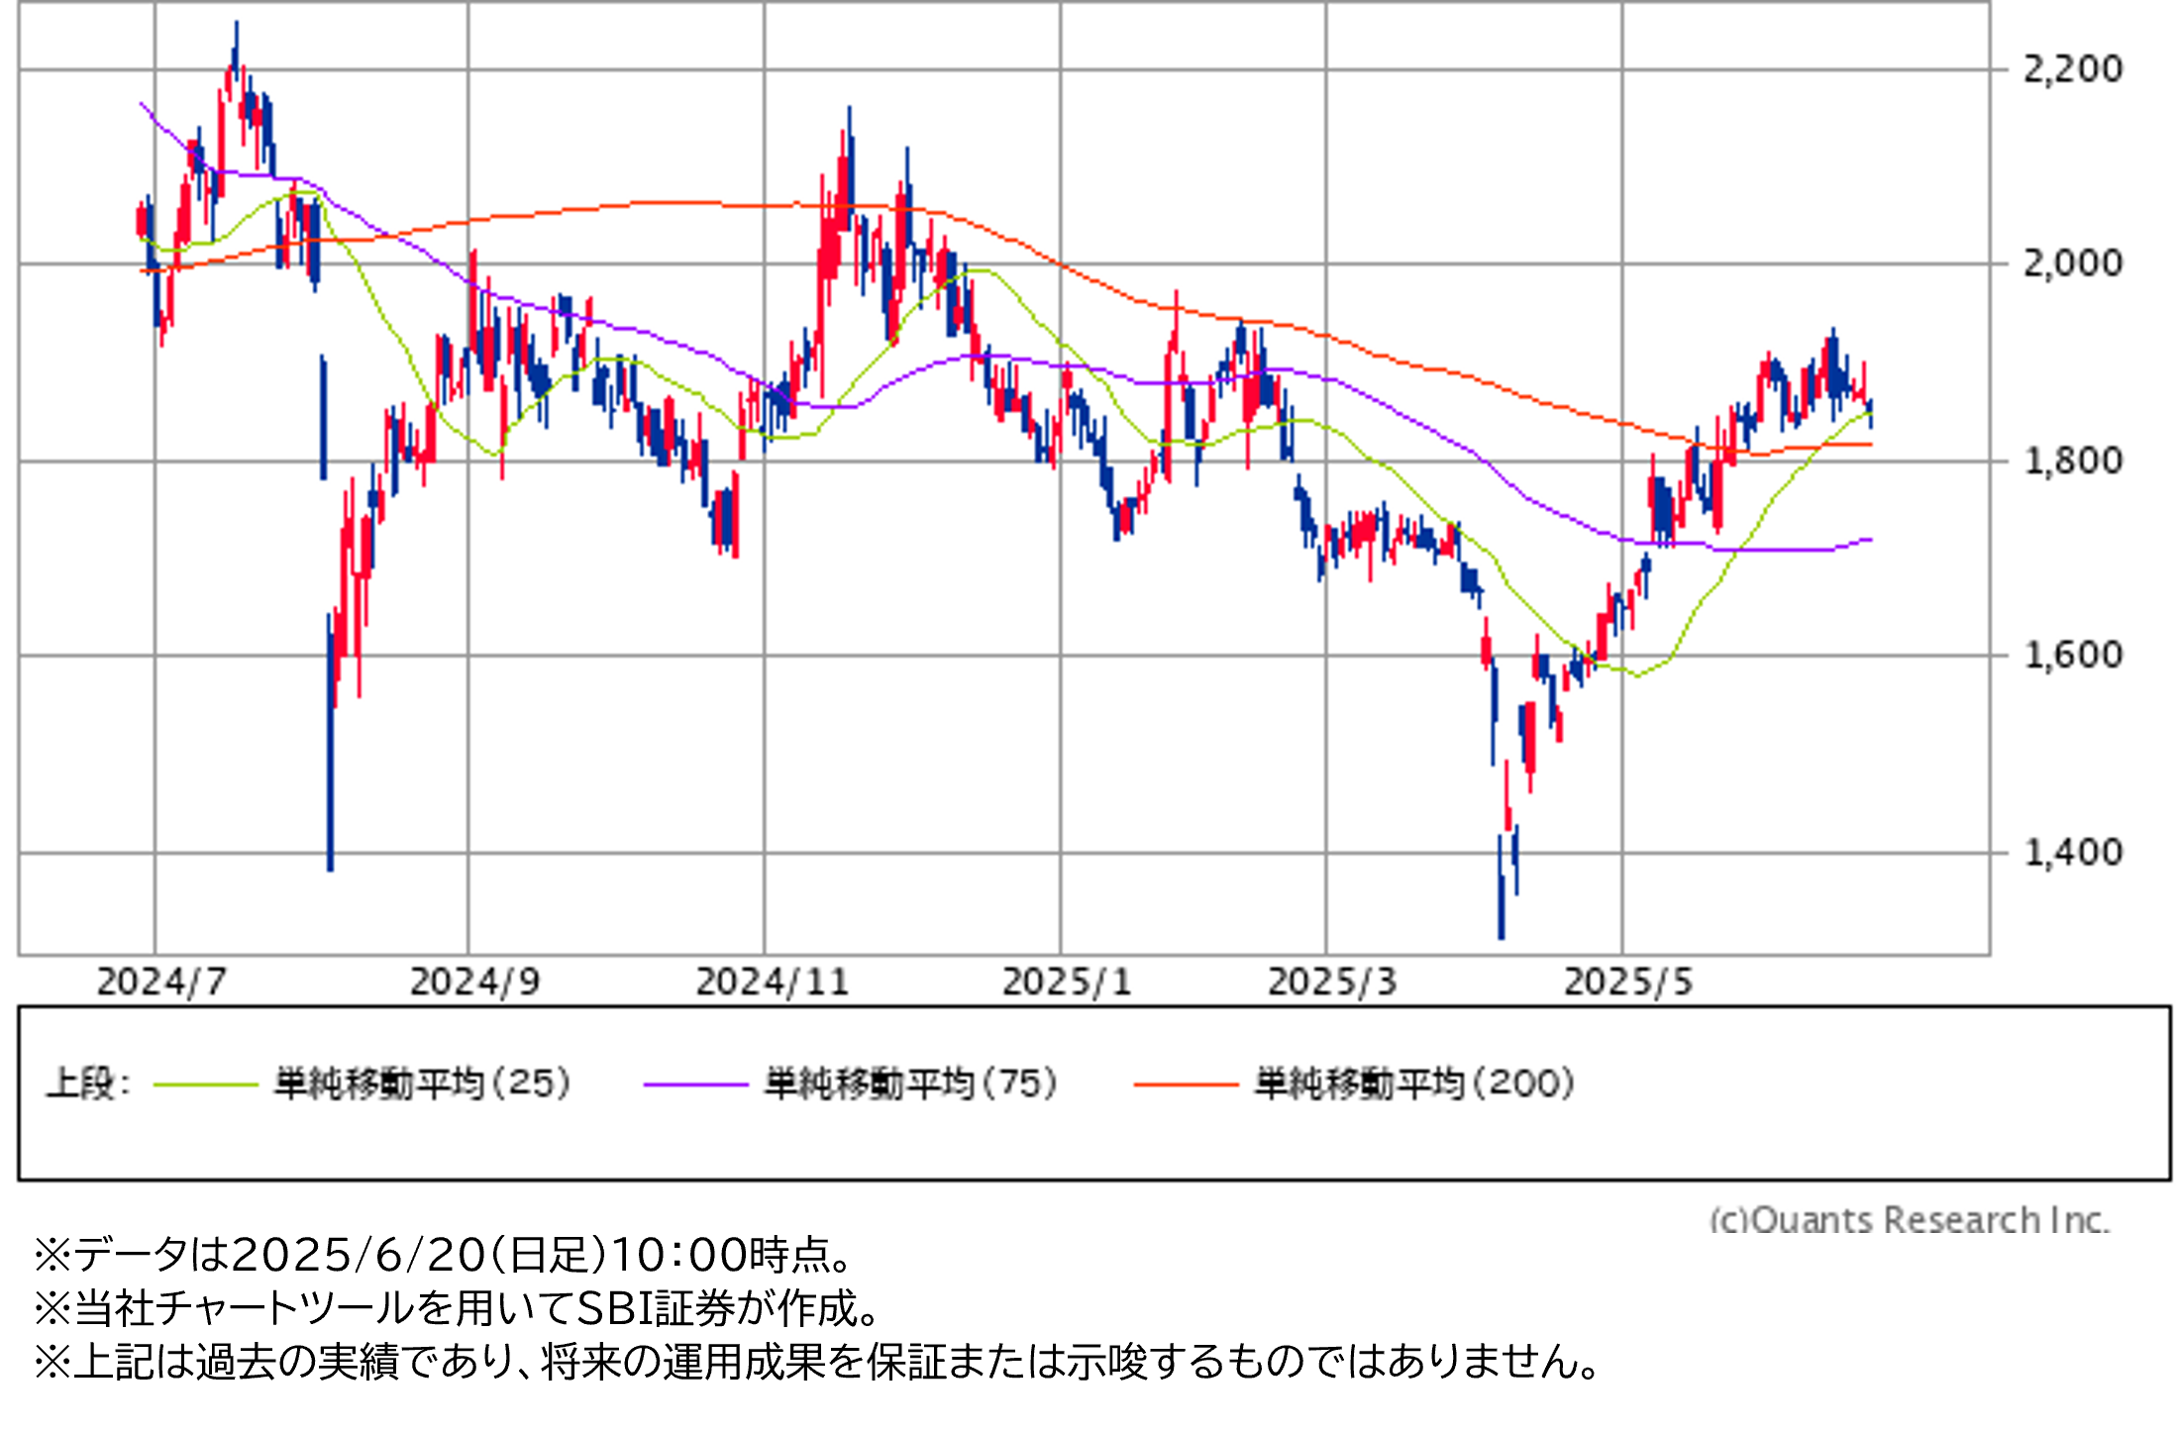Click the 上段: legend heading
This screenshot has width=2179, height=1435.
tap(88, 1083)
